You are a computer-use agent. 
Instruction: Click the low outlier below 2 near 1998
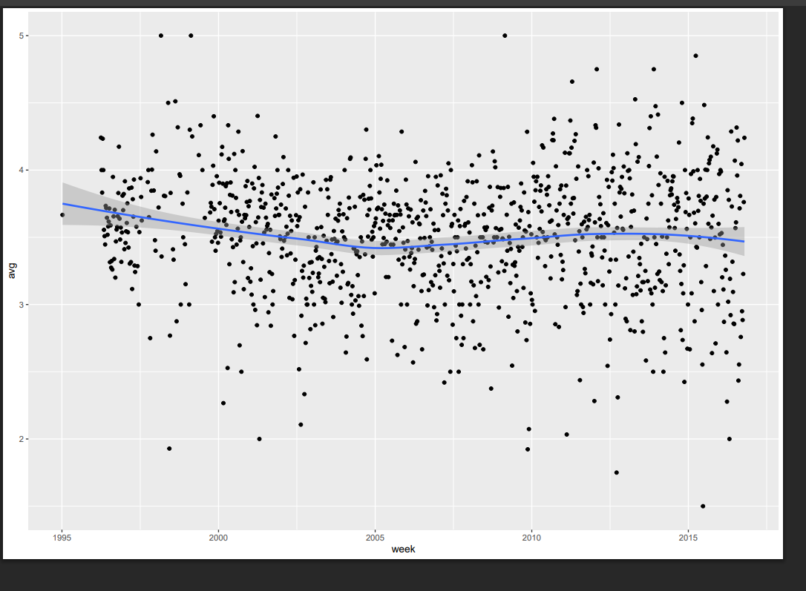click(169, 449)
